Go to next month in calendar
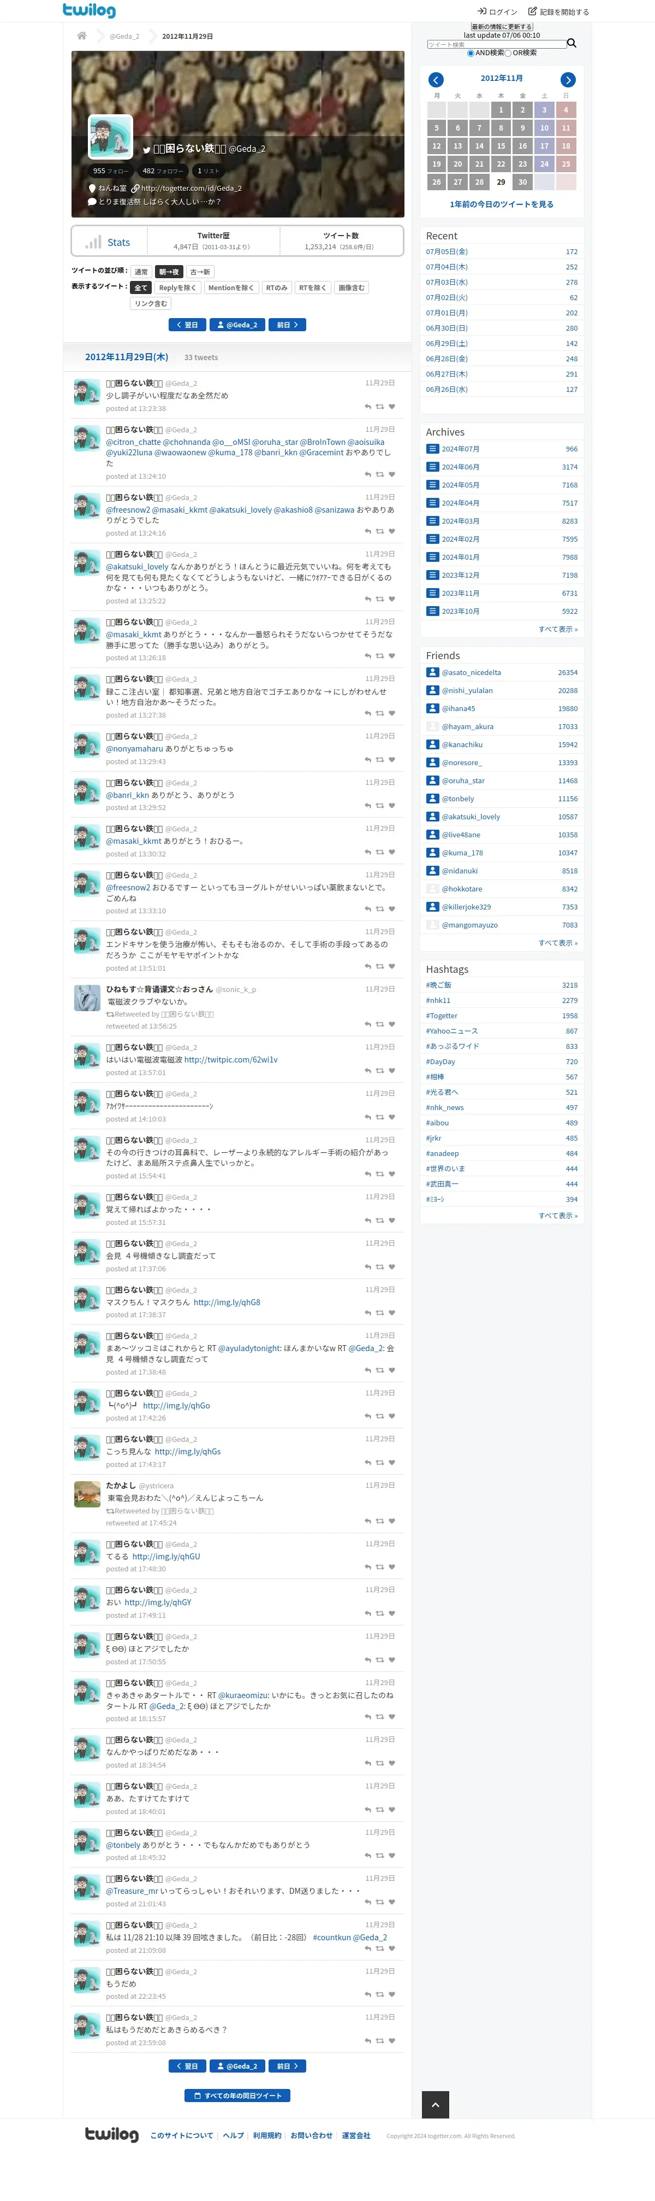655x2201 pixels. [x=567, y=79]
